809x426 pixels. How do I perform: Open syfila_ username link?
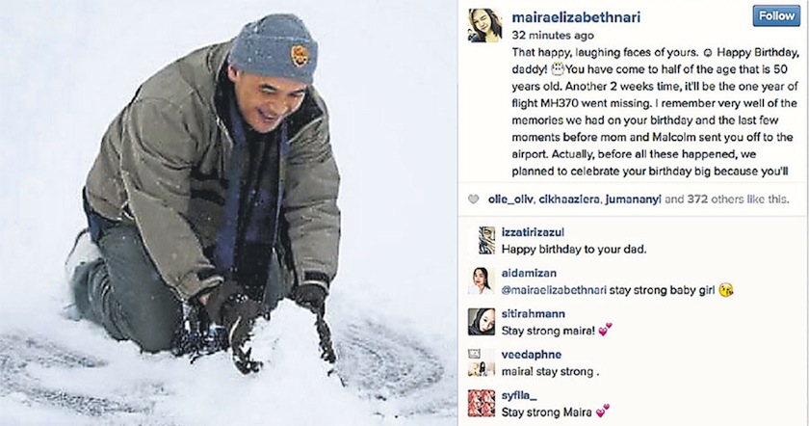[x=519, y=395]
